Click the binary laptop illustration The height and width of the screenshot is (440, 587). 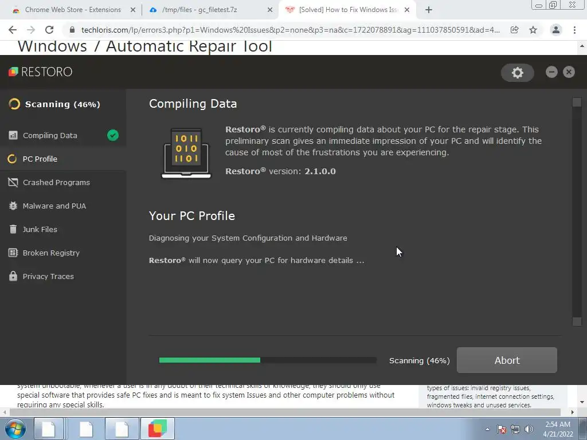pyautogui.click(x=186, y=154)
